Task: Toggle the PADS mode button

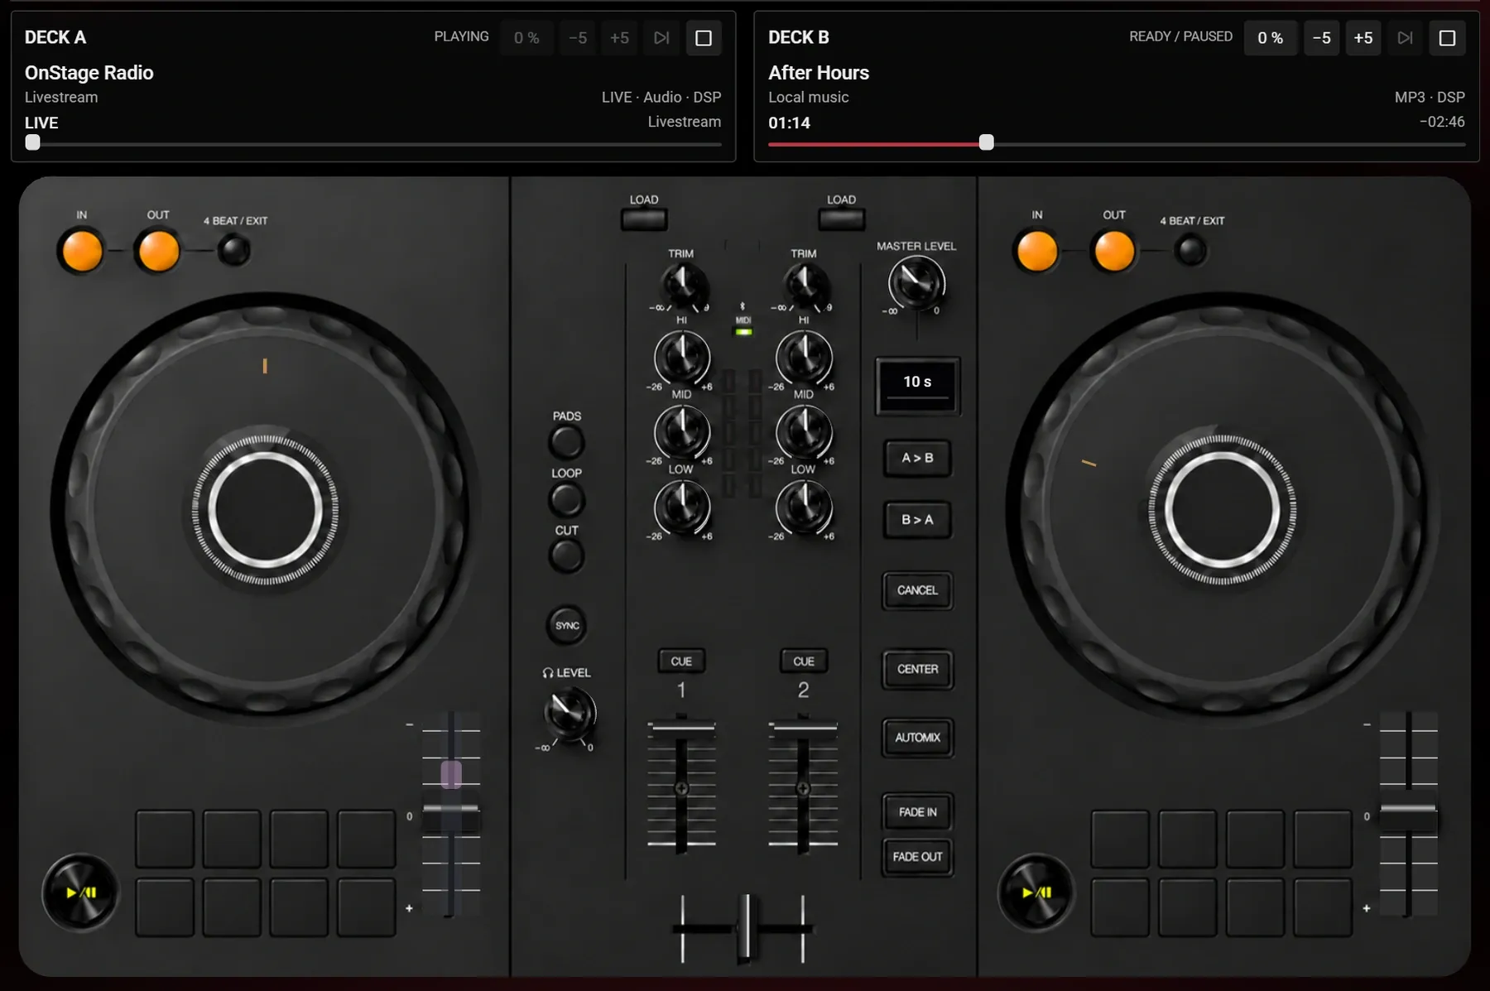Action: coord(567,442)
